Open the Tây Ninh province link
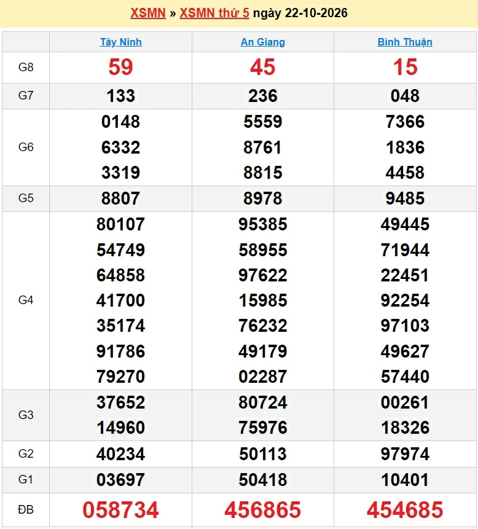This screenshot has width=478, height=529. click(121, 42)
